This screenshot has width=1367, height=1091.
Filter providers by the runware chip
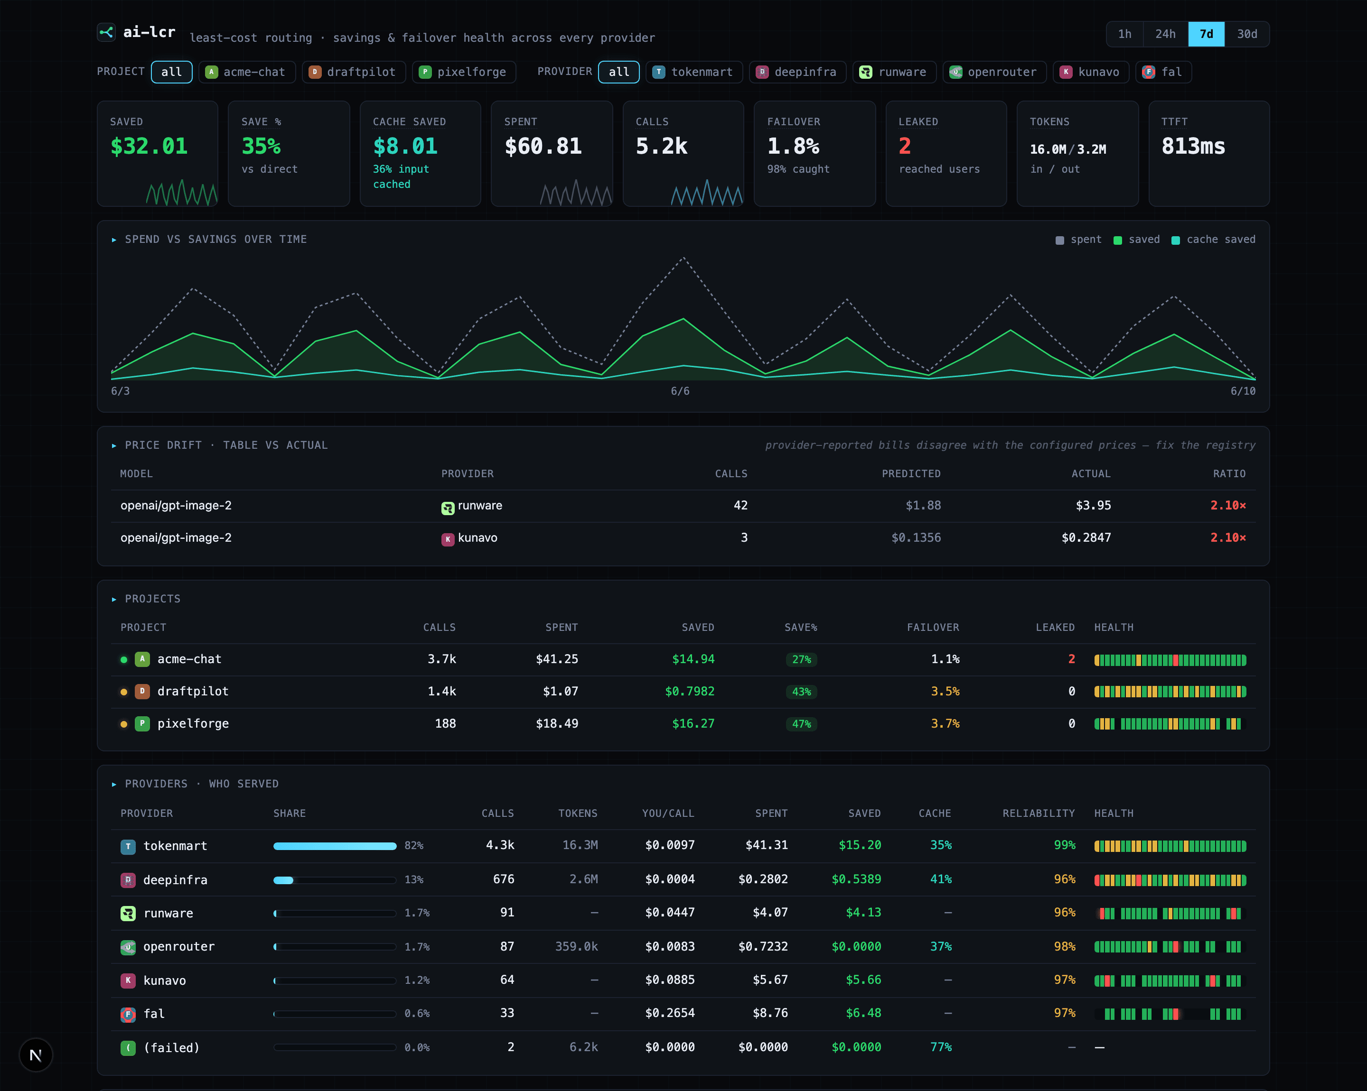pyautogui.click(x=894, y=72)
